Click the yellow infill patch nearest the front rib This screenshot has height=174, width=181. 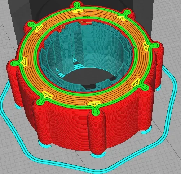(x=94, y=104)
